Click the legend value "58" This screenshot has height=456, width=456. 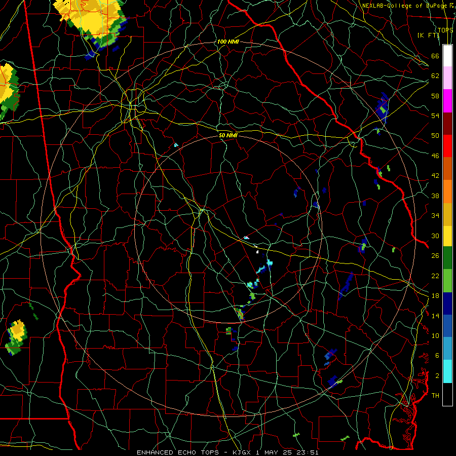coord(435,96)
